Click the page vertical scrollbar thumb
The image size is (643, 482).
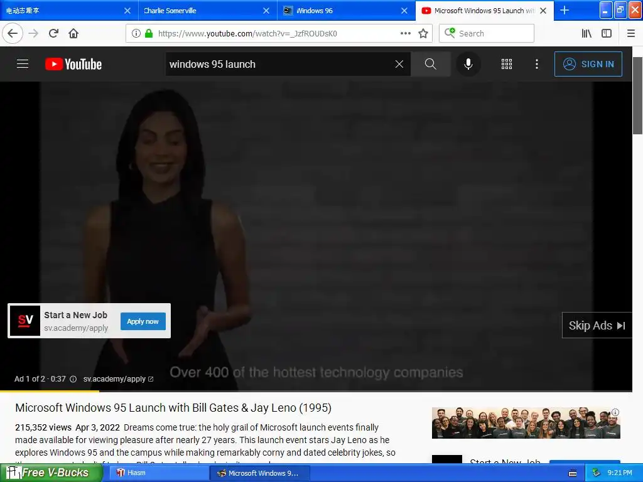coord(638,95)
